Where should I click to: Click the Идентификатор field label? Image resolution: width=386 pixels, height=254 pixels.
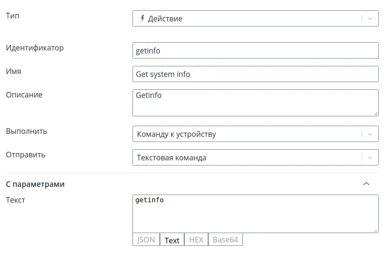click(35, 47)
